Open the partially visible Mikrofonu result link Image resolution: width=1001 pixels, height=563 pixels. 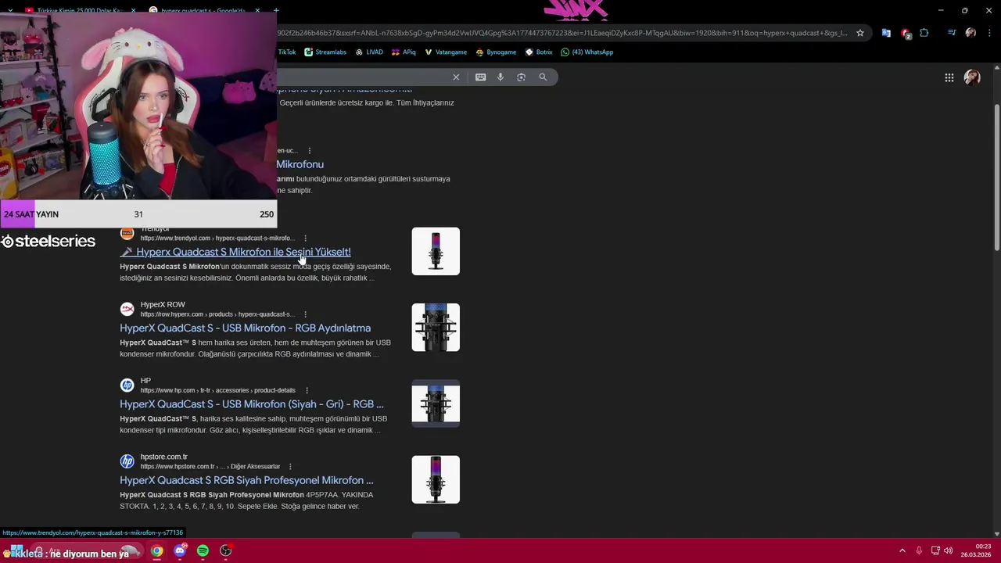(300, 164)
